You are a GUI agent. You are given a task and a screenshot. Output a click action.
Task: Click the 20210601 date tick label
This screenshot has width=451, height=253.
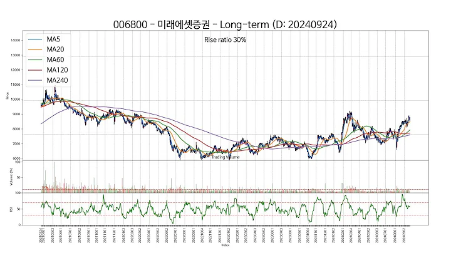61,235
